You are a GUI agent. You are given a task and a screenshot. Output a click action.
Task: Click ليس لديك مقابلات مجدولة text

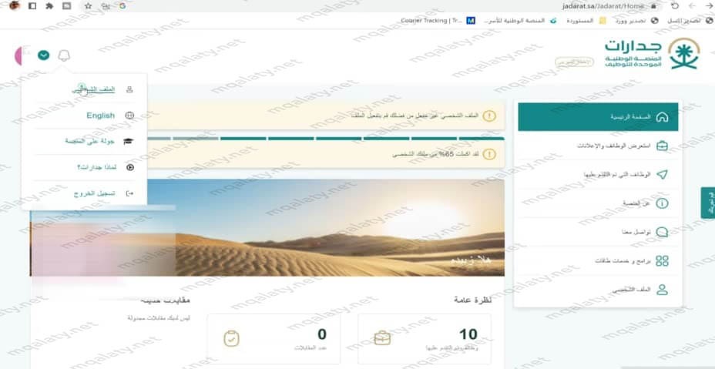[159, 317]
